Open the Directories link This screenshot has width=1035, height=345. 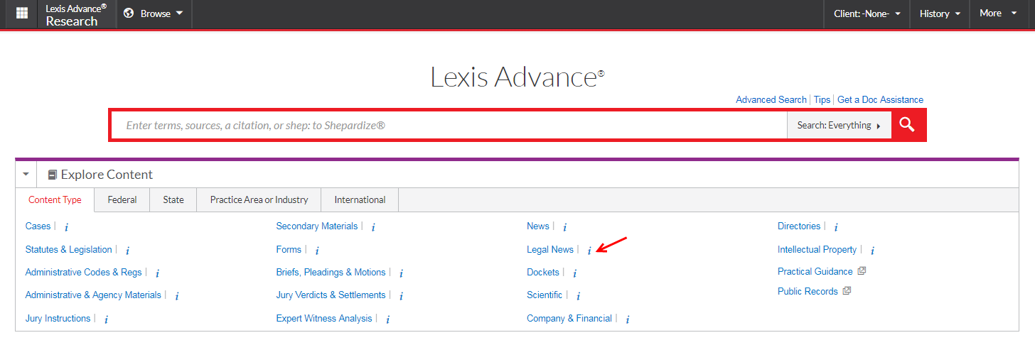coord(799,226)
